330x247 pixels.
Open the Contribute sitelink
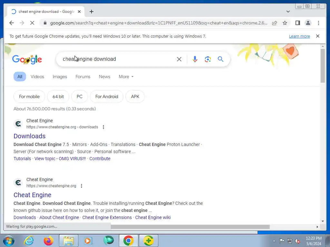100,159
